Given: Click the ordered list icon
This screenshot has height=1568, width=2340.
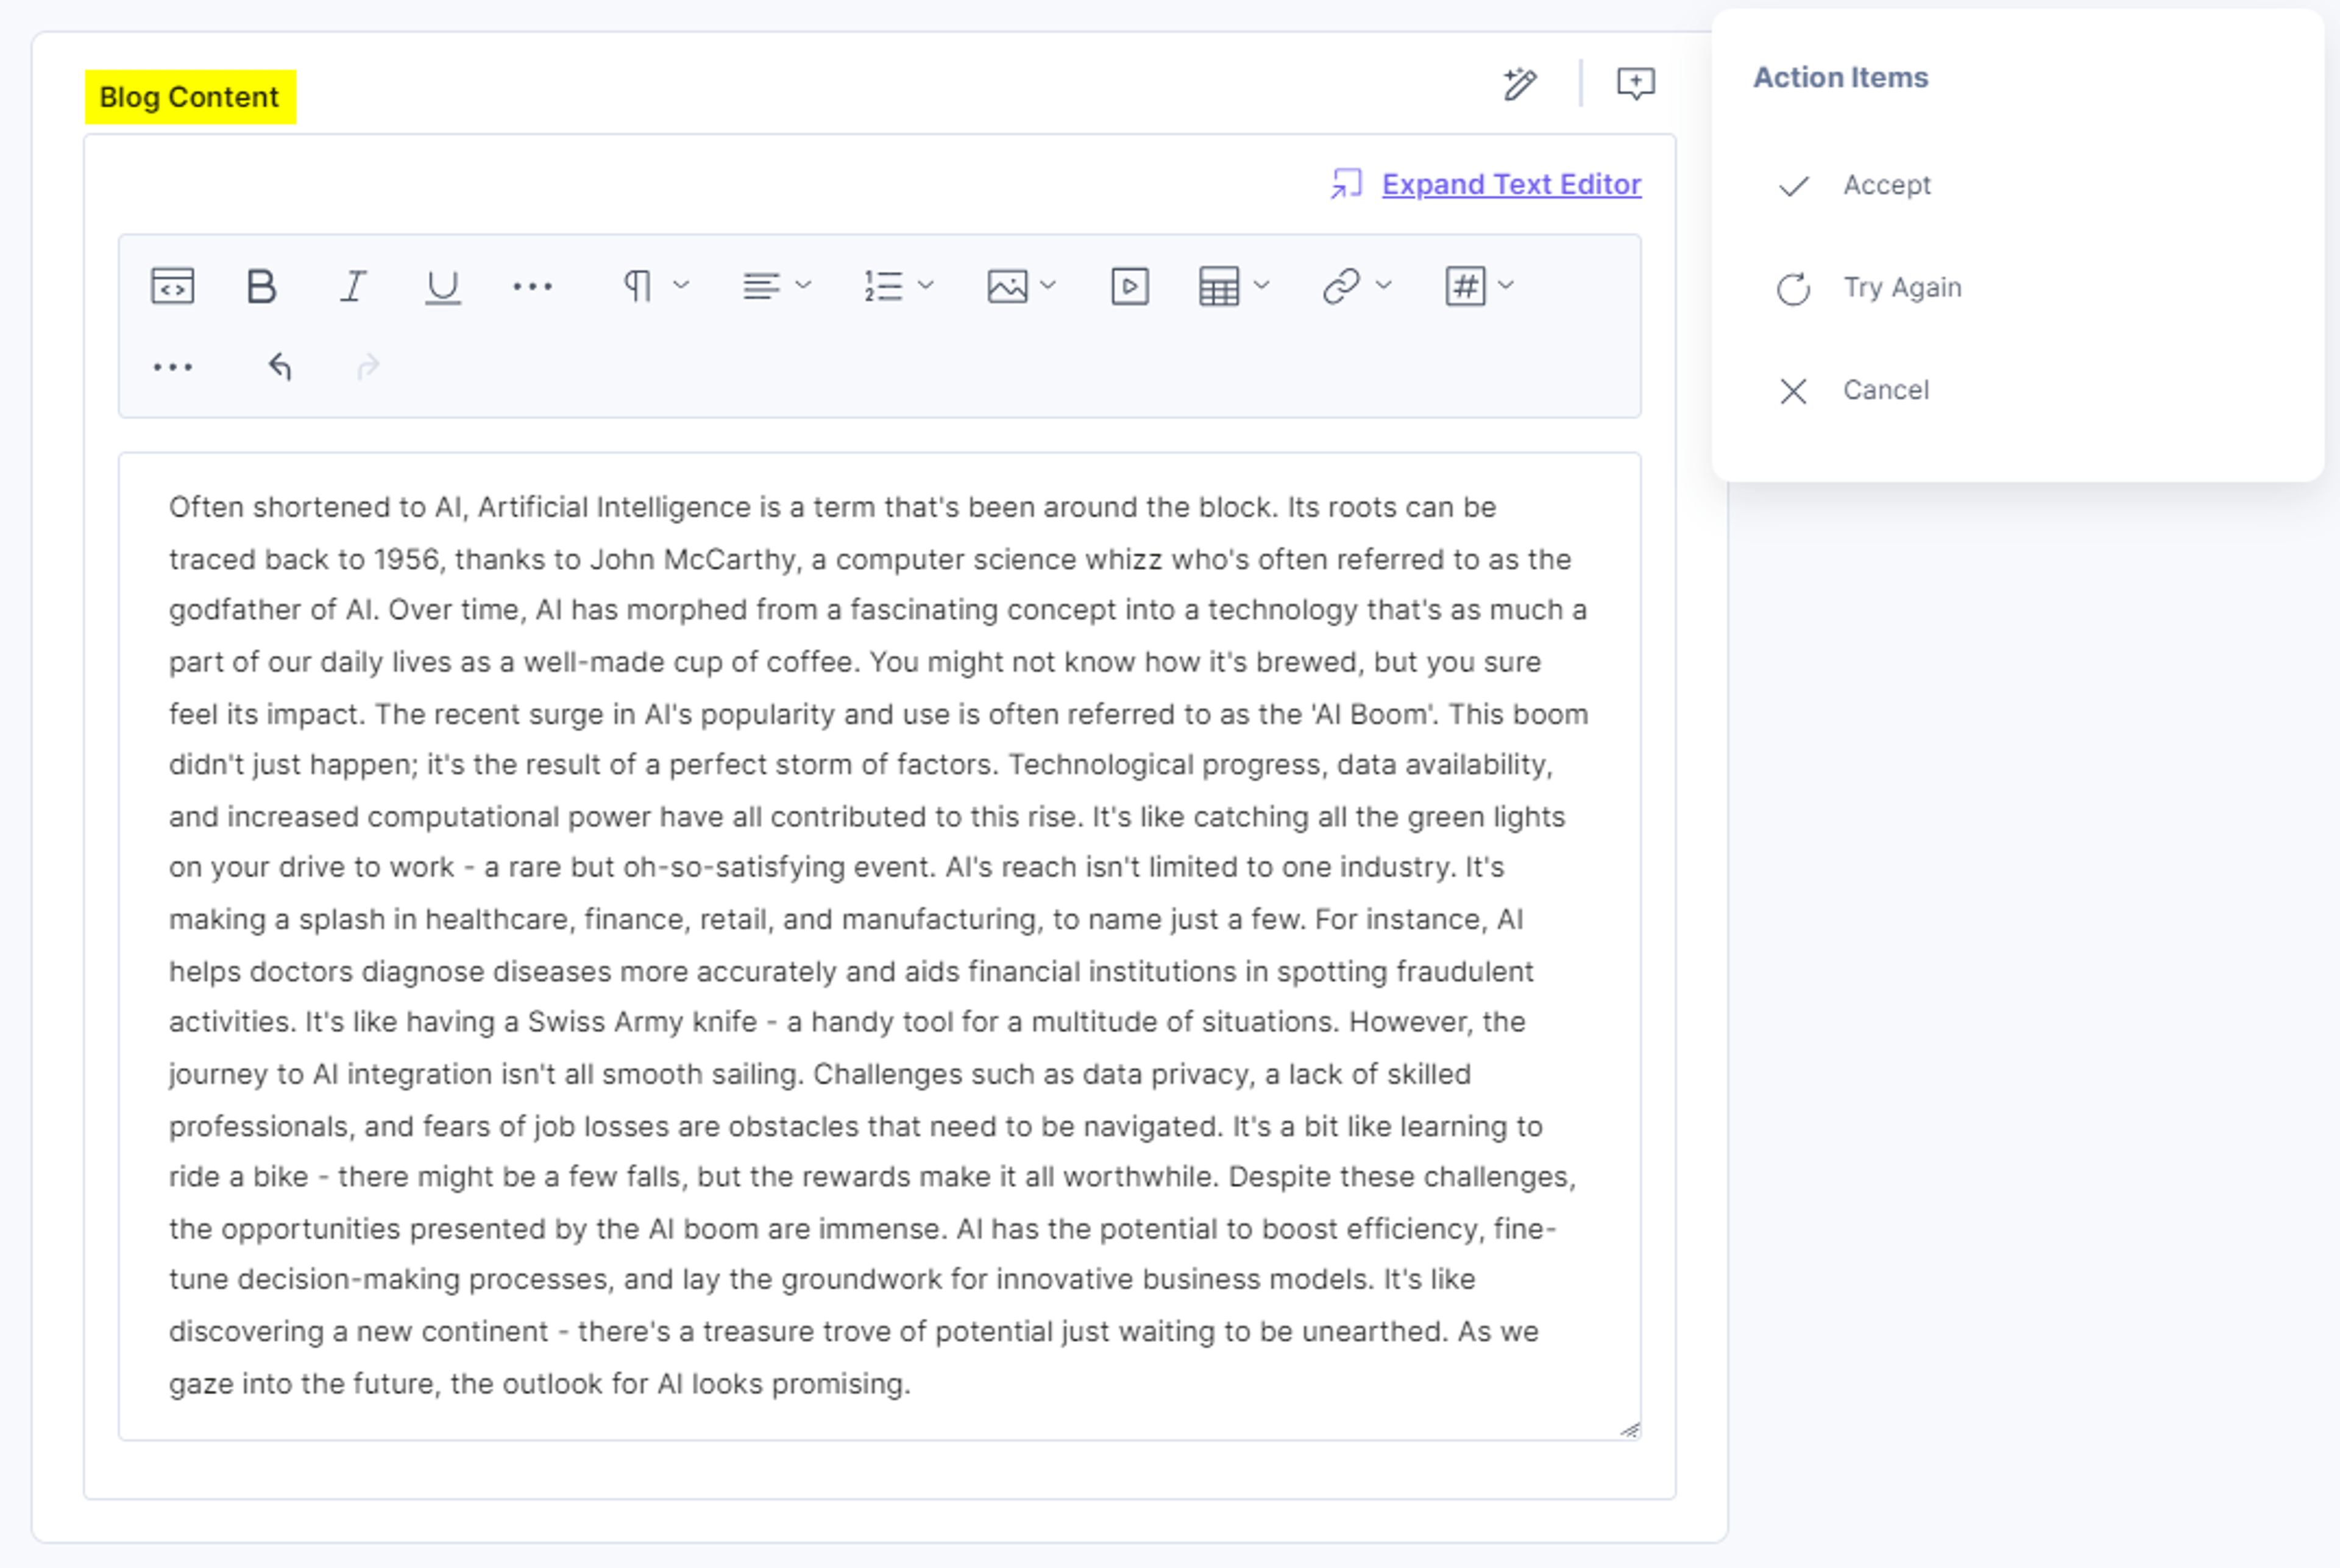Looking at the screenshot, I should 884,286.
